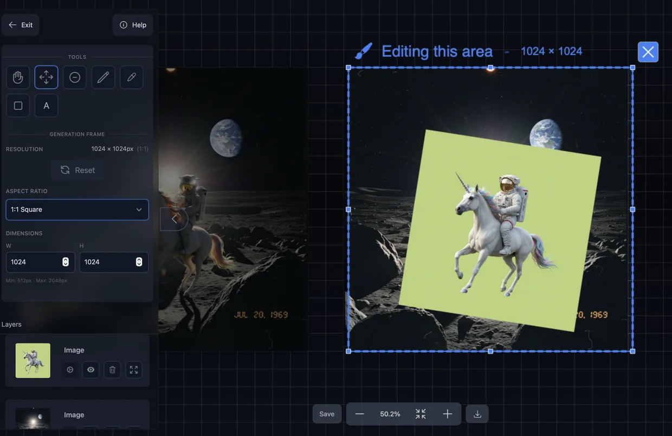The height and width of the screenshot is (436, 672).
Task: Select the Hand pan tool
Action: (18, 76)
